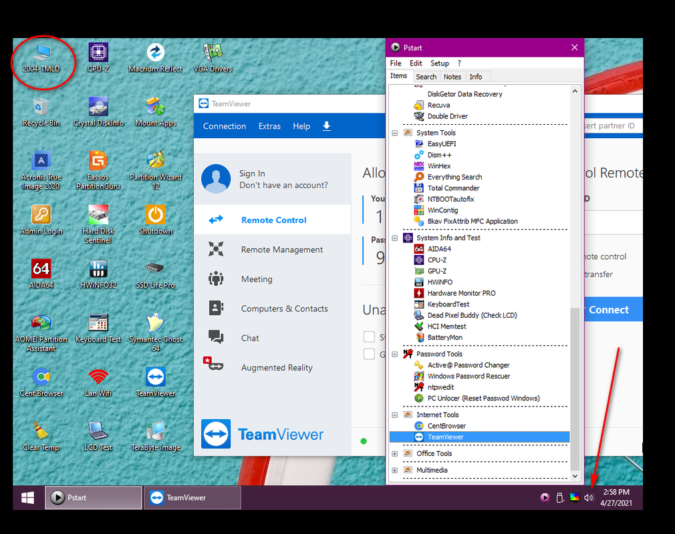Select Remote Management in TeamViewer sidebar
This screenshot has height=534, width=675.
(x=273, y=250)
